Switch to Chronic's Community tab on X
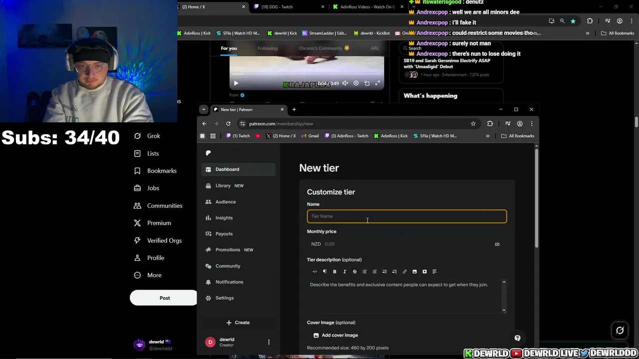Viewport: 639px width, 359px height. click(324, 48)
